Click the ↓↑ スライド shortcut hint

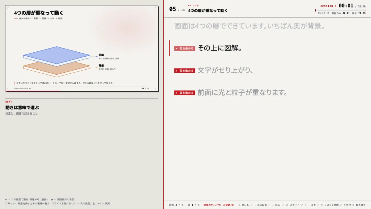click(292, 205)
